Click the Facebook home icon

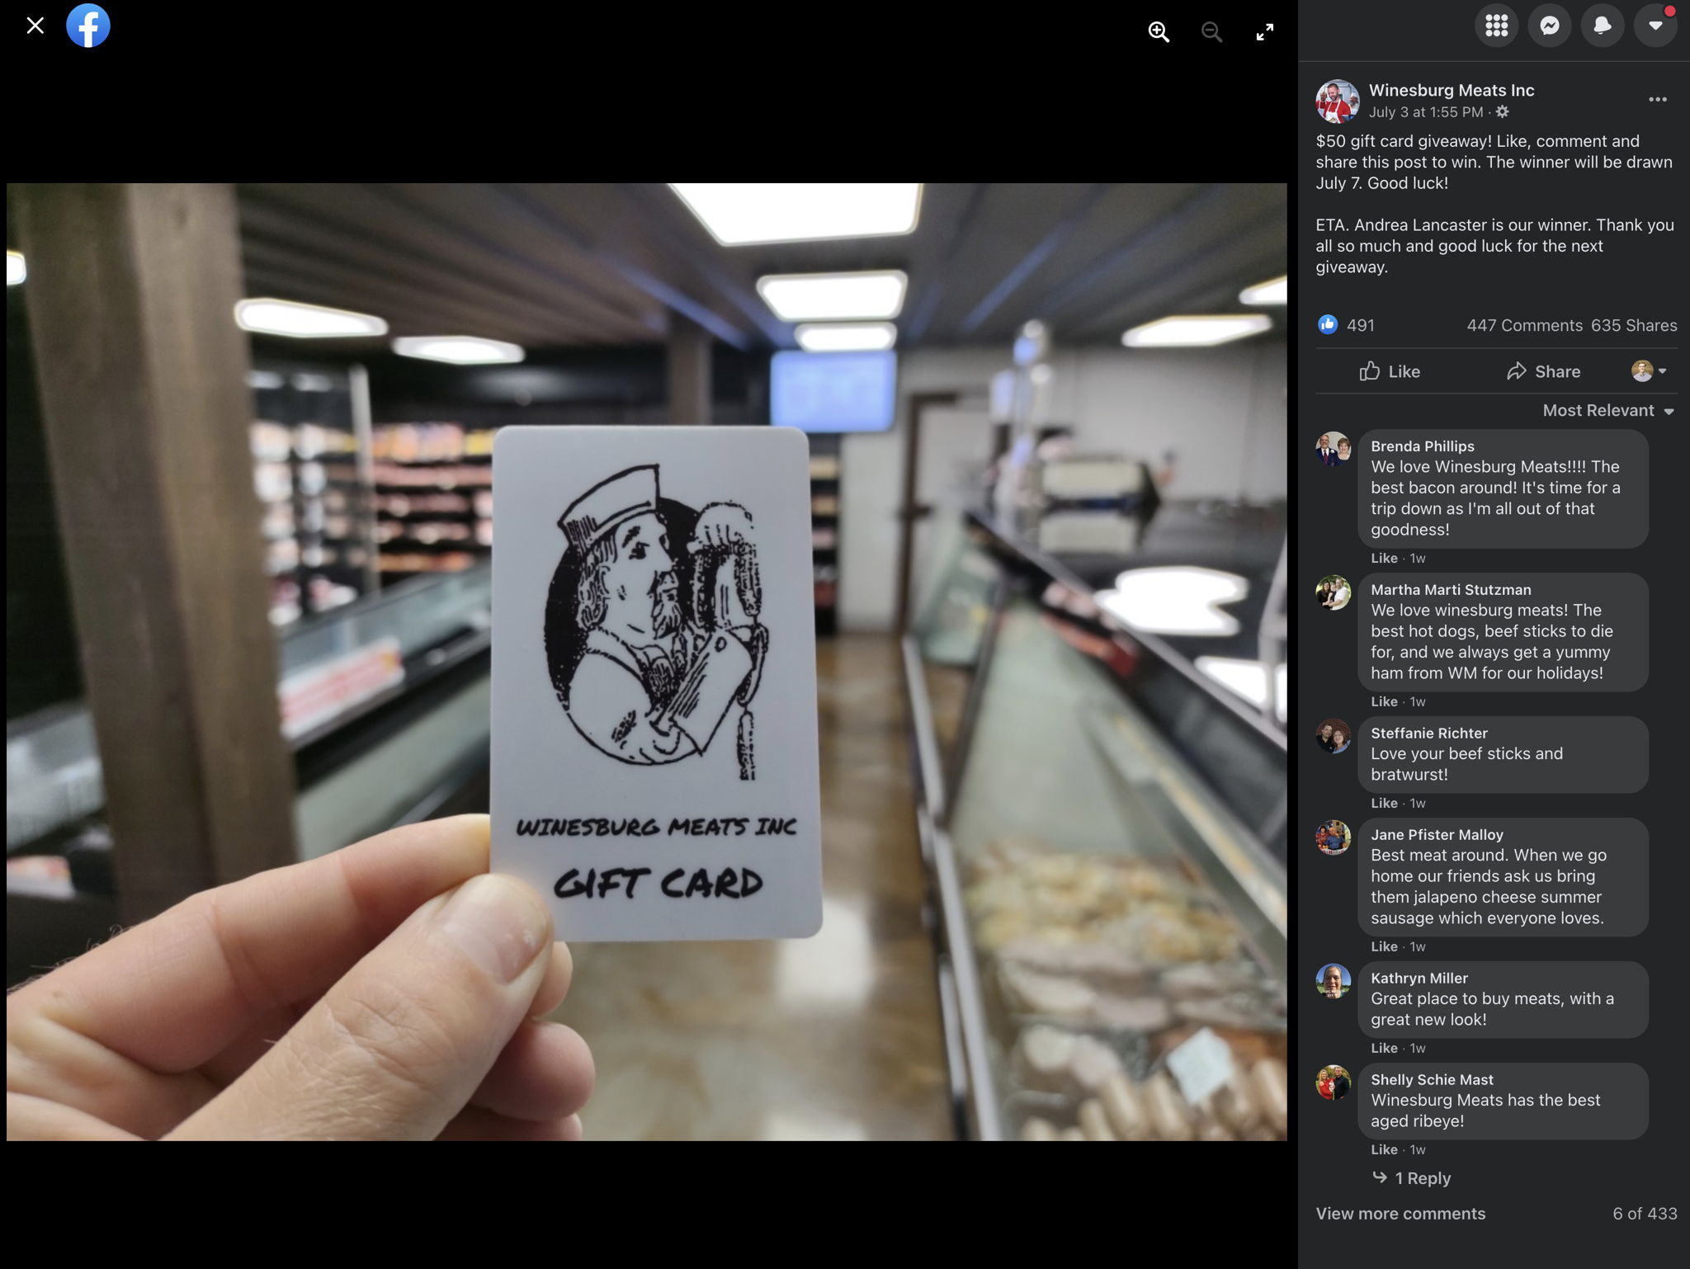[88, 24]
